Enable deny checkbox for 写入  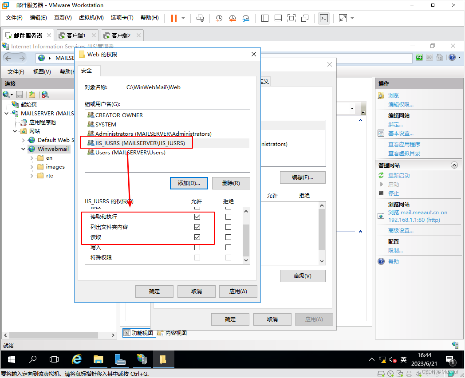pos(228,247)
